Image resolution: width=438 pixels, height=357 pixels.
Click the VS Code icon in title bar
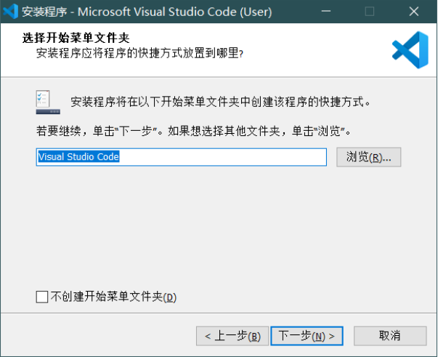[11, 12]
